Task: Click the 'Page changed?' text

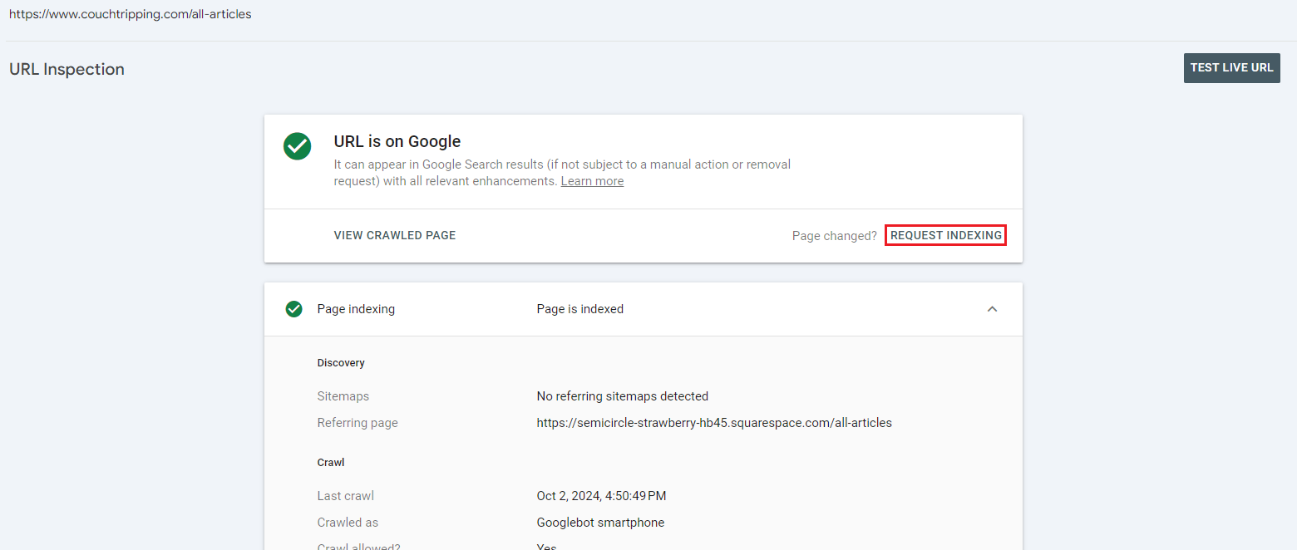Action: coord(835,236)
